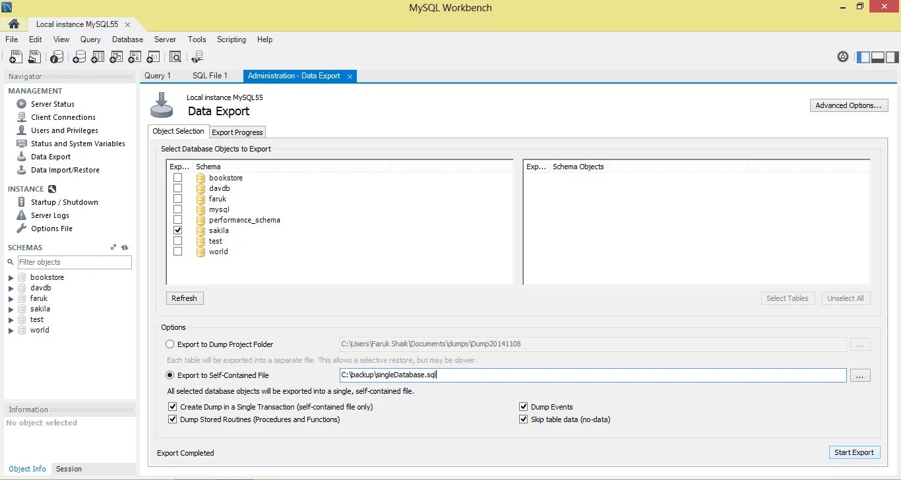901x480 pixels.
Task: Create a new SQL tab toolbar icon
Action: point(15,57)
